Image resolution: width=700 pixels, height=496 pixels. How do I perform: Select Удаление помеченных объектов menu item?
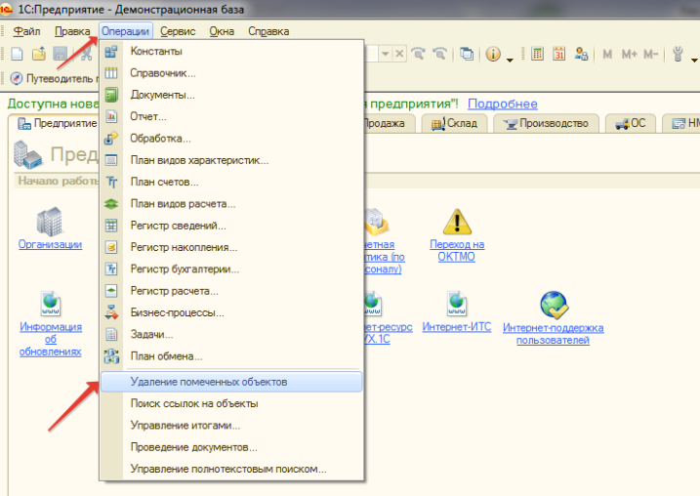208,381
